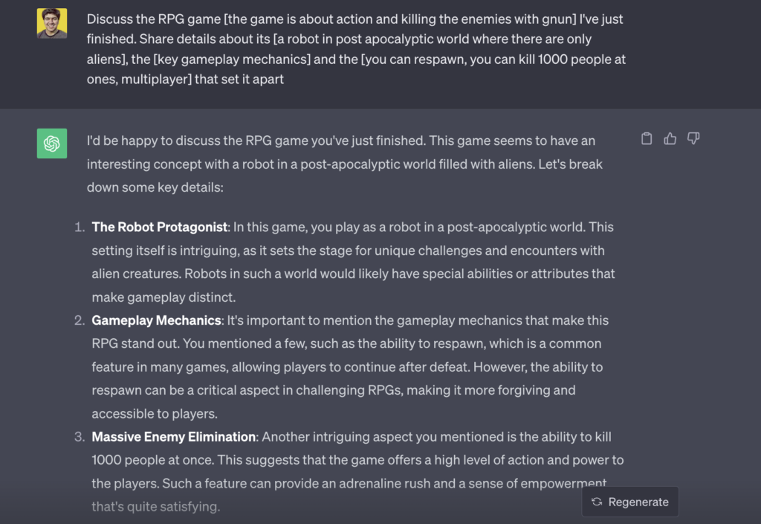Click the regenerate refresh arrow icon
Screen dimensions: 761x524
(x=596, y=502)
